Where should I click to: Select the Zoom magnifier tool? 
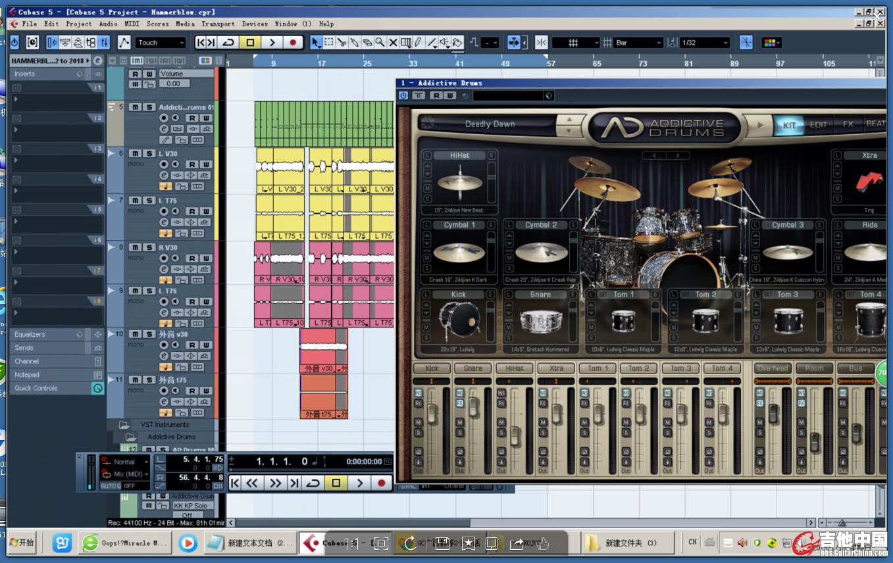[380, 43]
